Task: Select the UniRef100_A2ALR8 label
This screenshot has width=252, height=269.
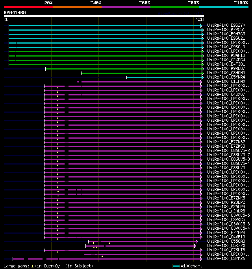Action: 226,211
